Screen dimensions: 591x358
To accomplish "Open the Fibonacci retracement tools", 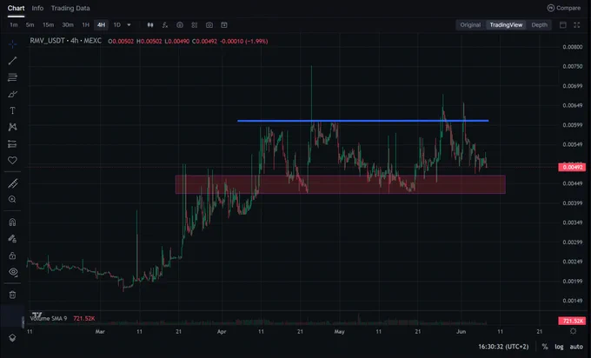I will (12, 77).
